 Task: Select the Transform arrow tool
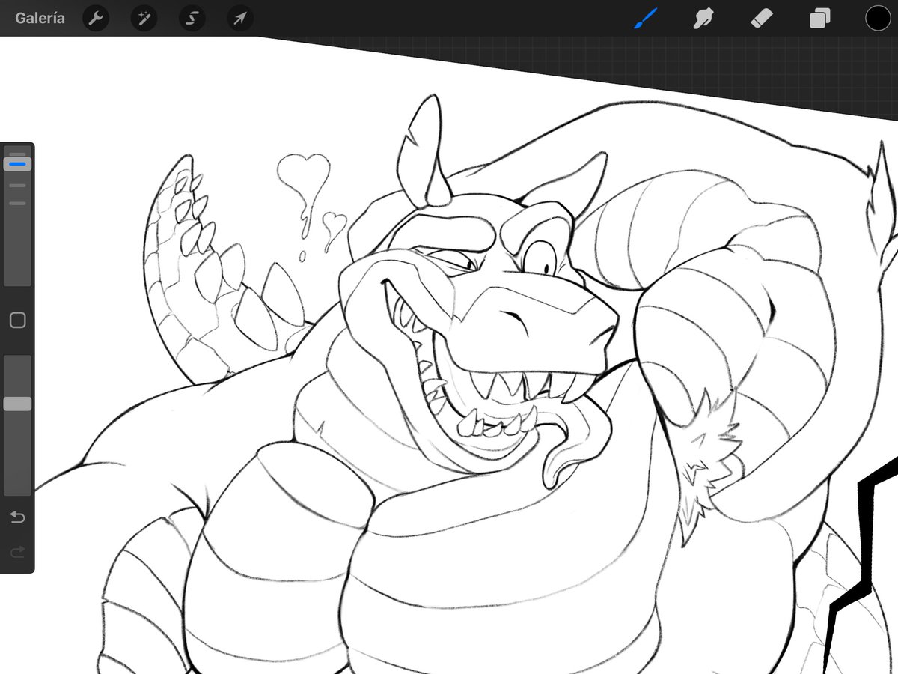239,18
